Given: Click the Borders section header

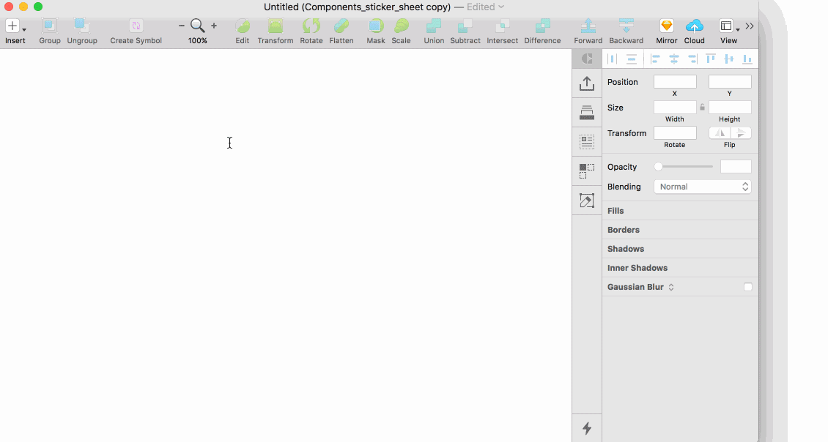Looking at the screenshot, I should click(624, 230).
